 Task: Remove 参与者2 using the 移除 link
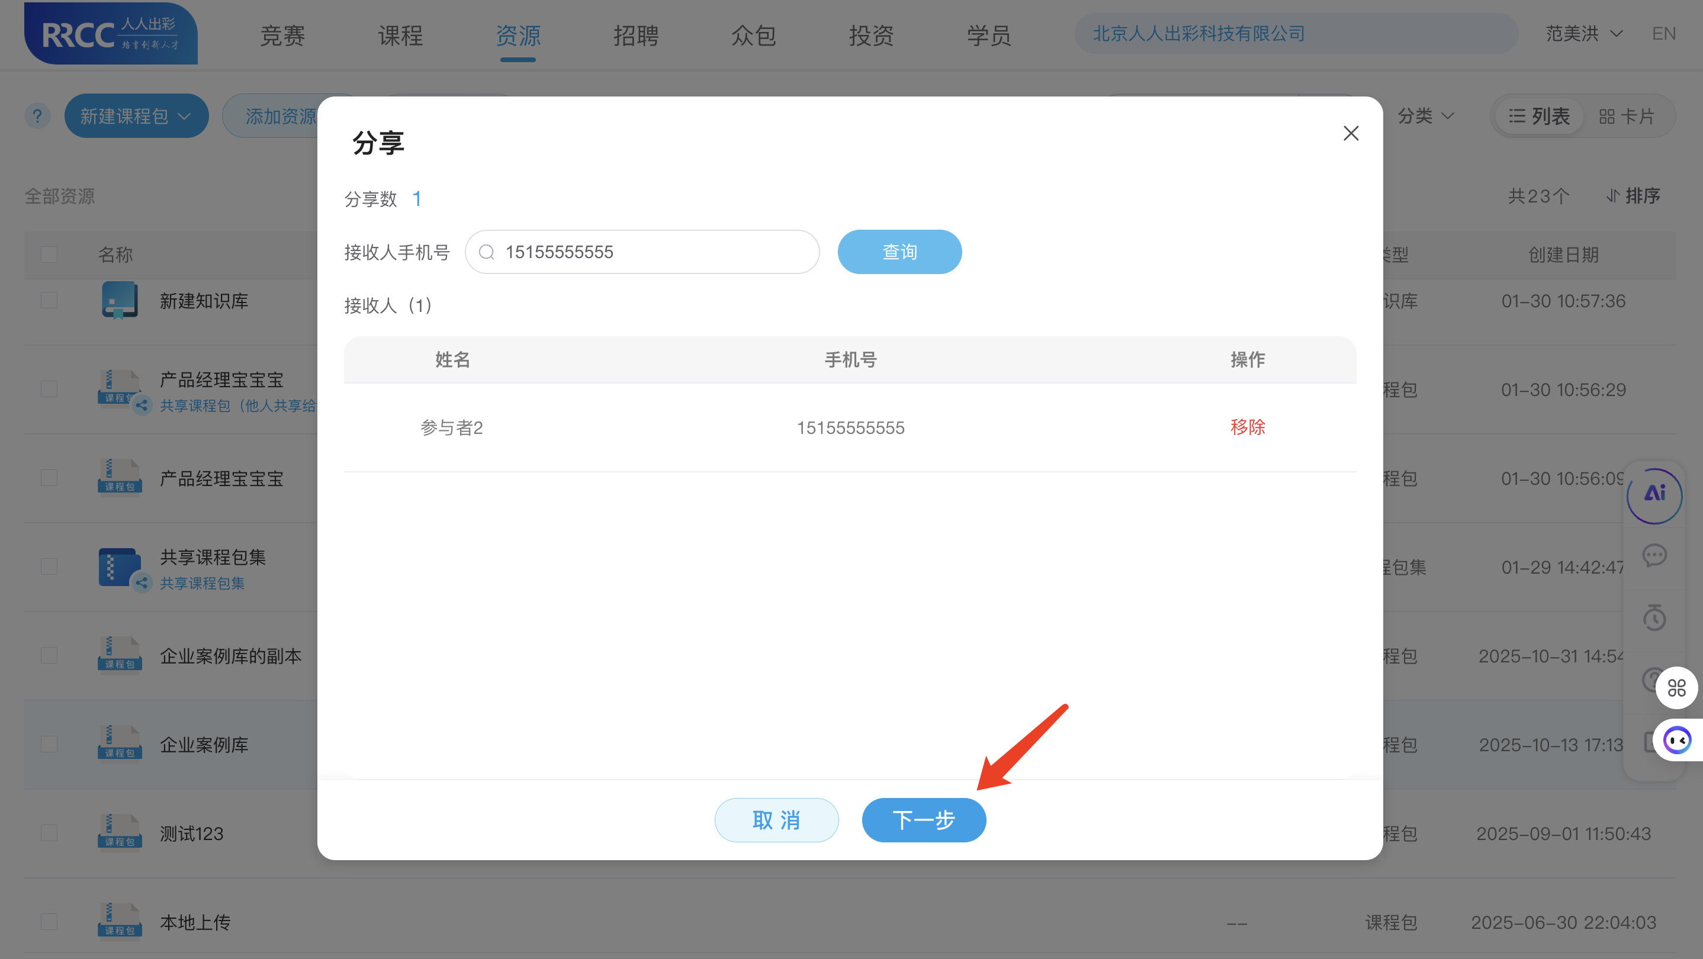(x=1248, y=427)
